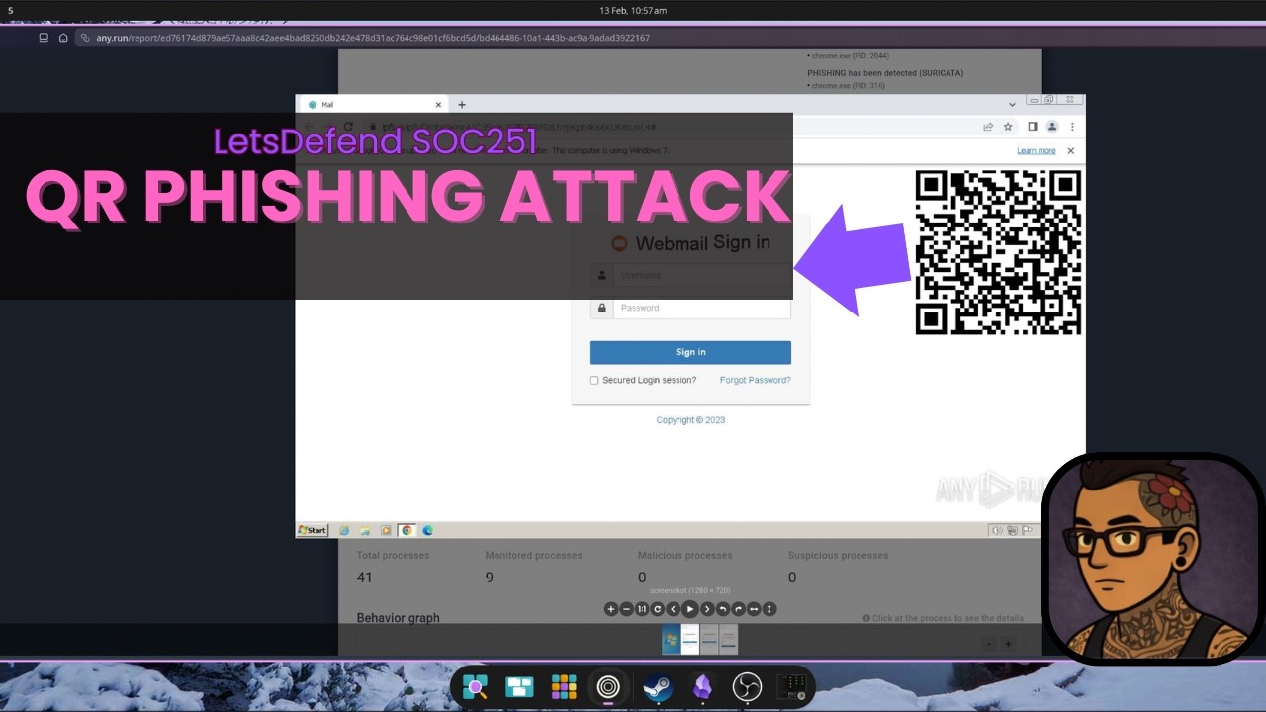Open the profile avatar in sandbox Chrome

[1052, 127]
